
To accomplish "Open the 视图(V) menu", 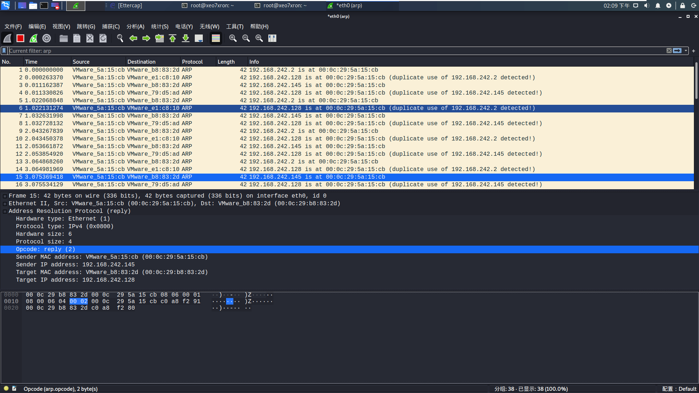I will tap(61, 27).
